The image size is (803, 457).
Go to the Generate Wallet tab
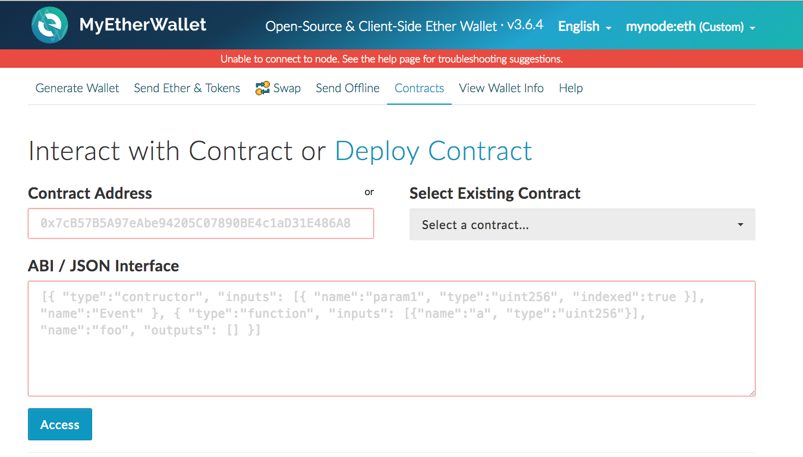[77, 88]
